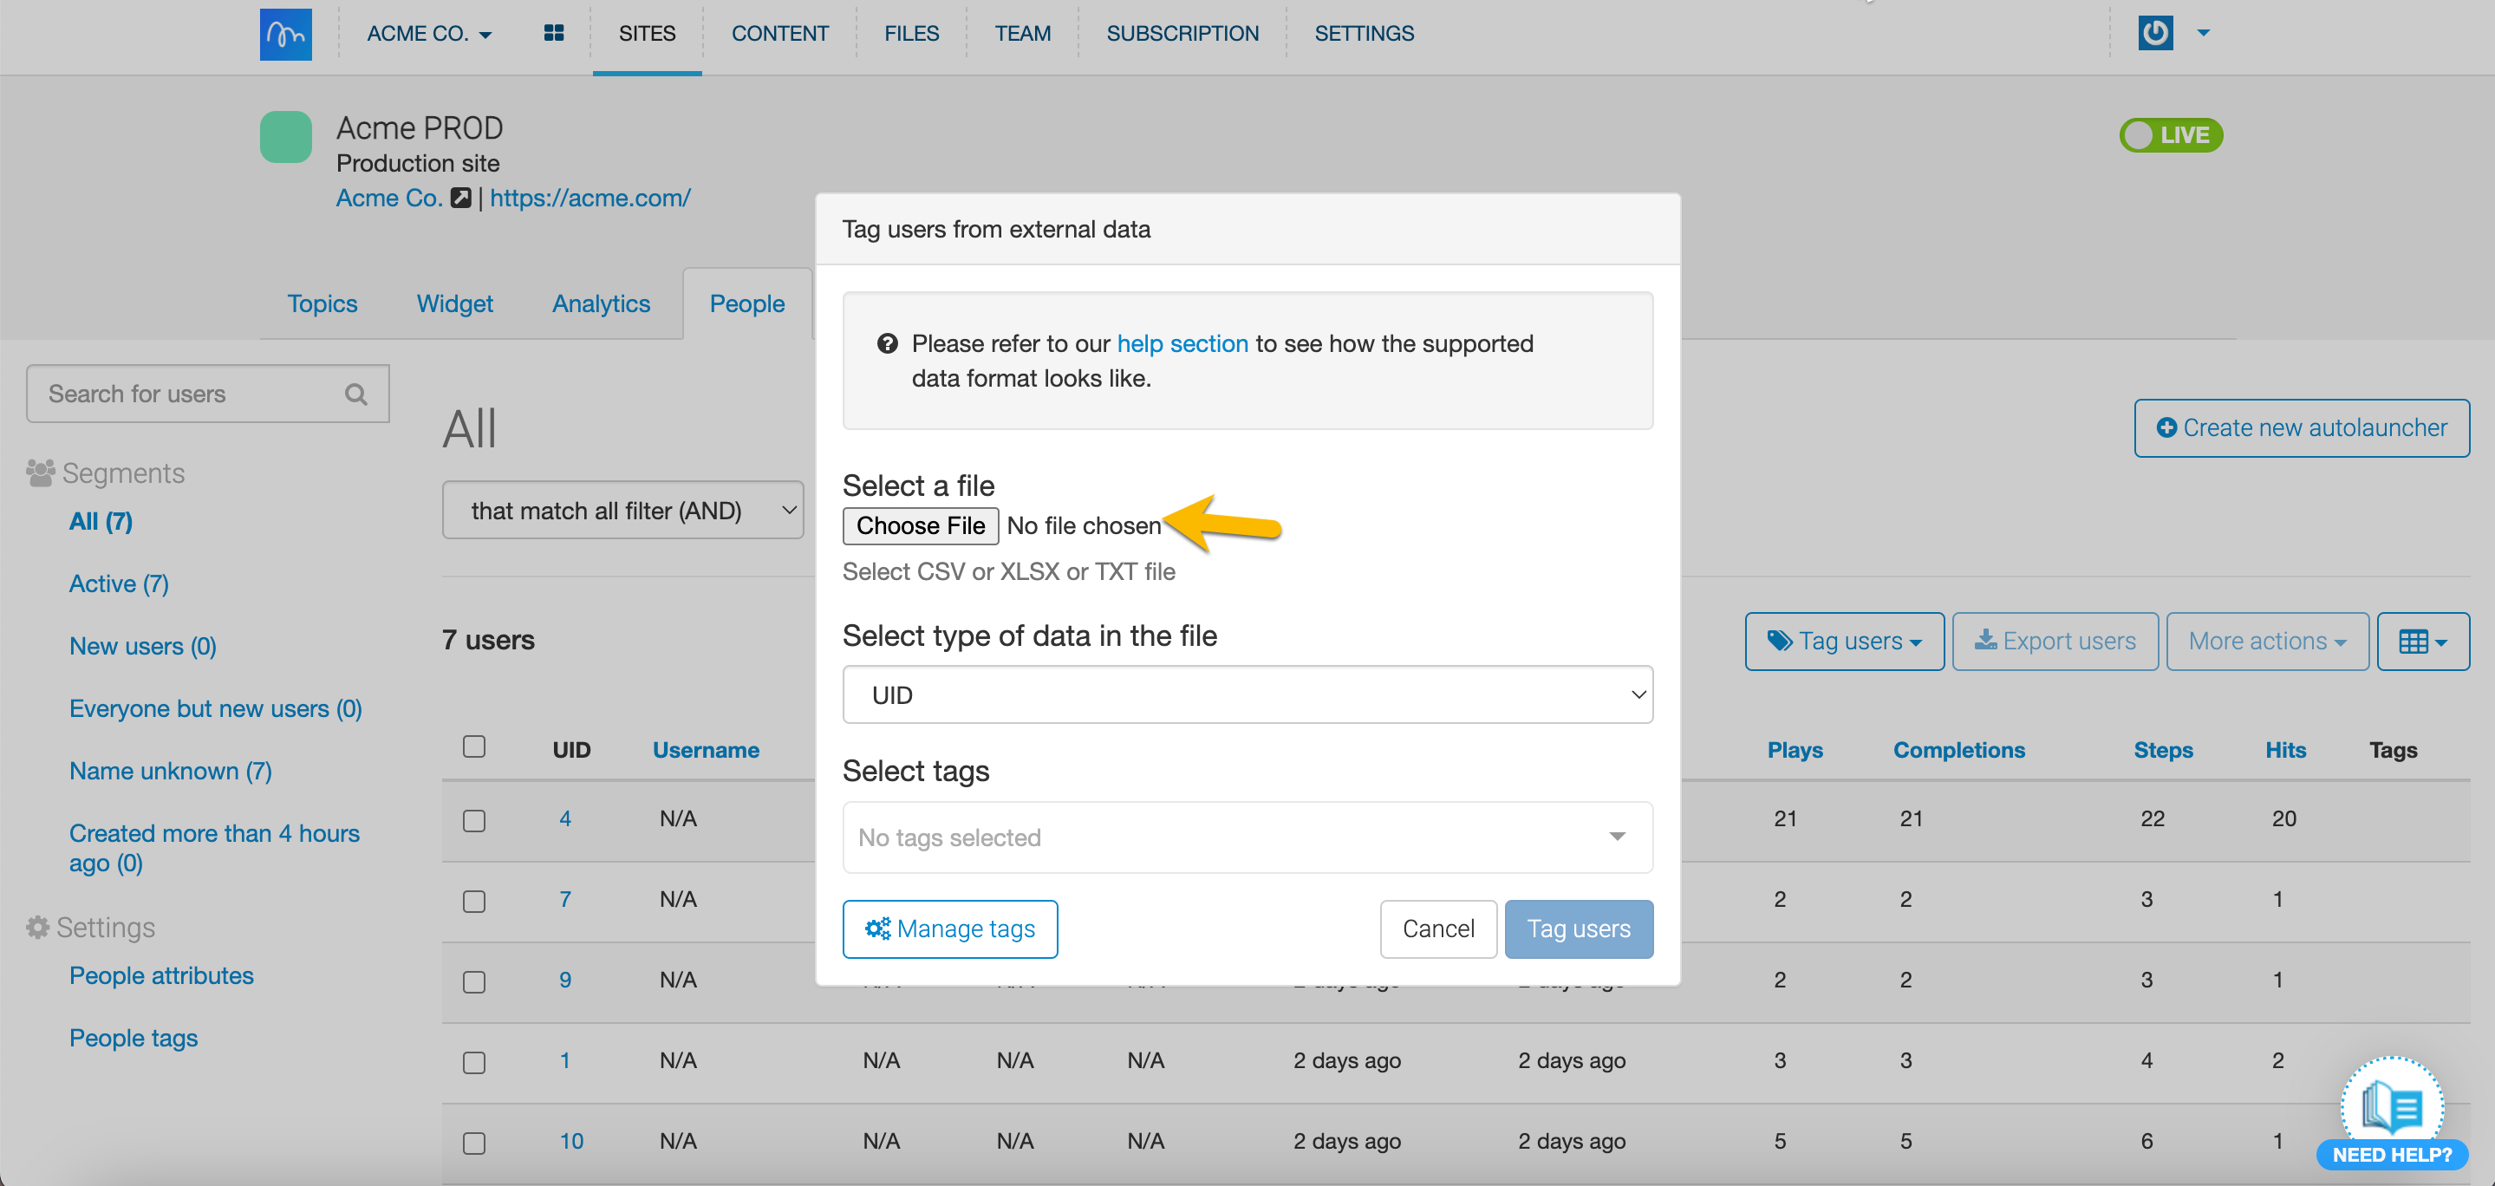Click the green Acme PROD color swatch

(x=286, y=137)
